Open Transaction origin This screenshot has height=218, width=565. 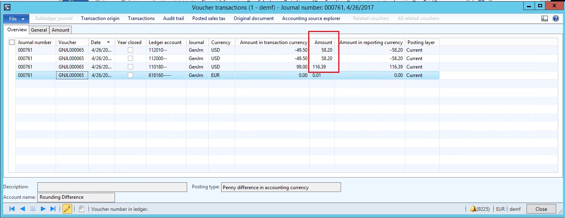pyautogui.click(x=100, y=18)
